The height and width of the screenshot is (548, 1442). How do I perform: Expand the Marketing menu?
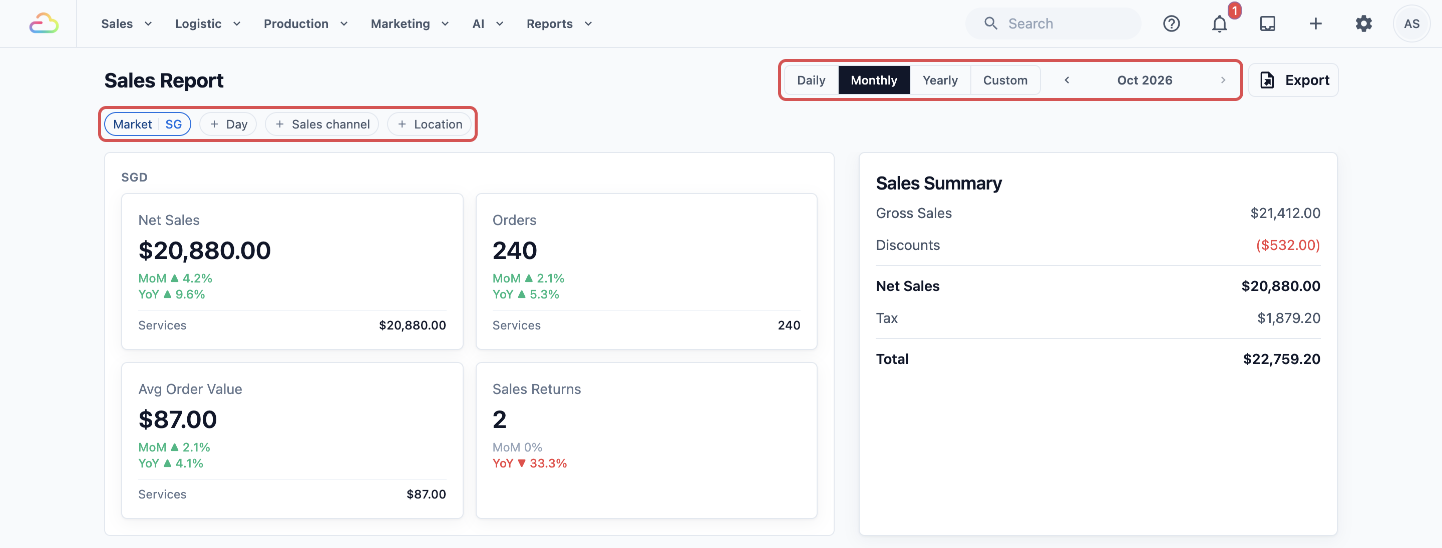(x=410, y=23)
